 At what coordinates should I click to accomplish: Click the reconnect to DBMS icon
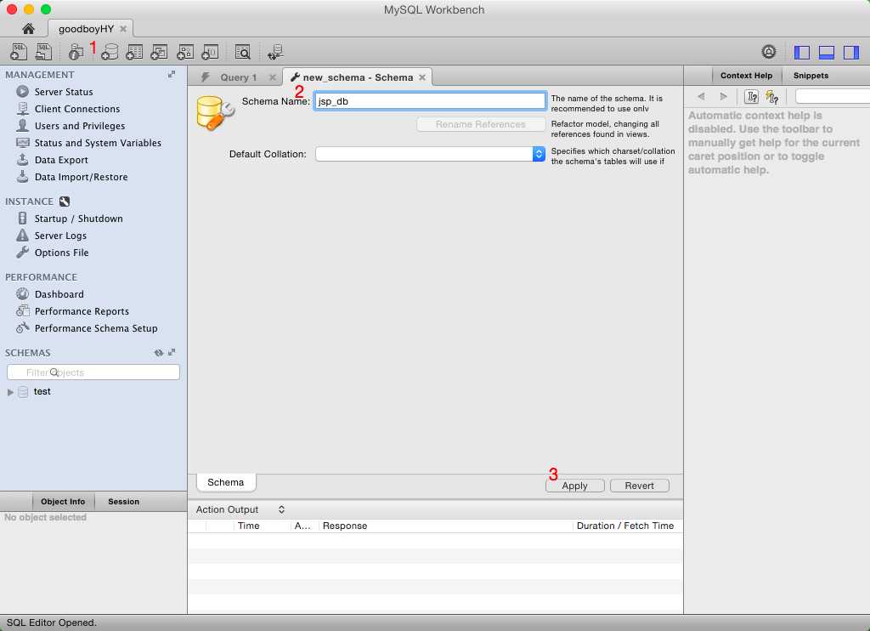tap(275, 52)
